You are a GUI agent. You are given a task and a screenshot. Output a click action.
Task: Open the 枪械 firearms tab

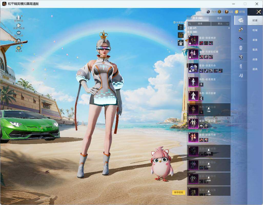(x=255, y=30)
